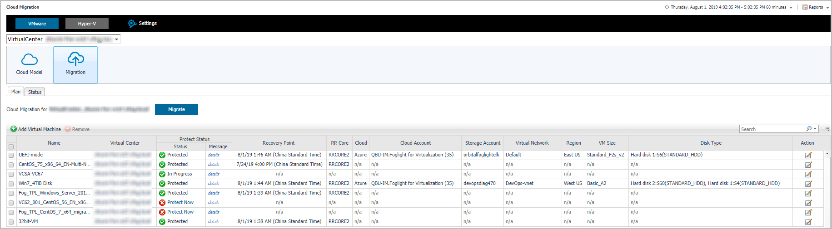Click the Add Virtual Machine plus icon

pos(14,129)
